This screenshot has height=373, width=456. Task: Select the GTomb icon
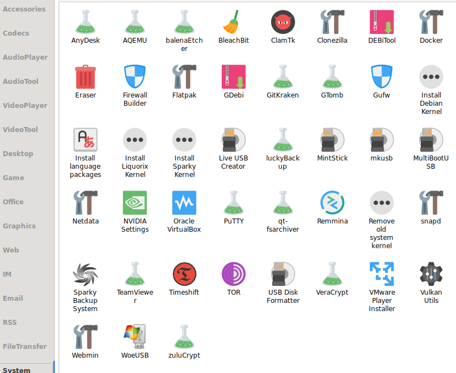(x=333, y=77)
